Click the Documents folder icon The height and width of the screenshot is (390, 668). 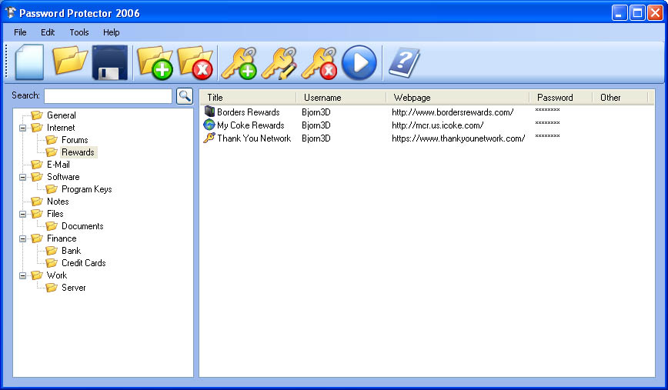(x=52, y=225)
